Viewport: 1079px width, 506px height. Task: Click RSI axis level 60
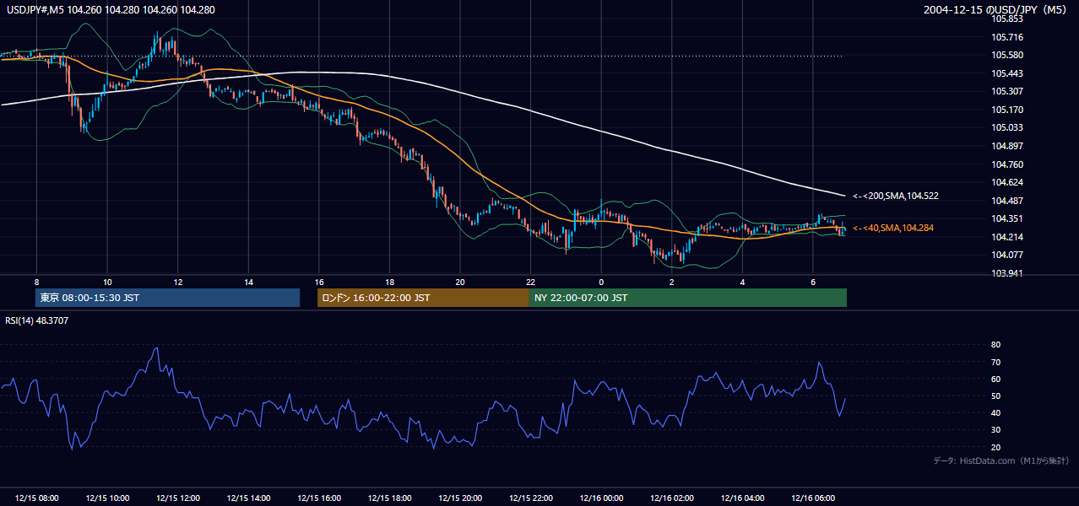pos(995,379)
